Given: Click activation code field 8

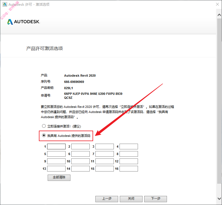Looking at the screenshot, I should pos(129,154).
